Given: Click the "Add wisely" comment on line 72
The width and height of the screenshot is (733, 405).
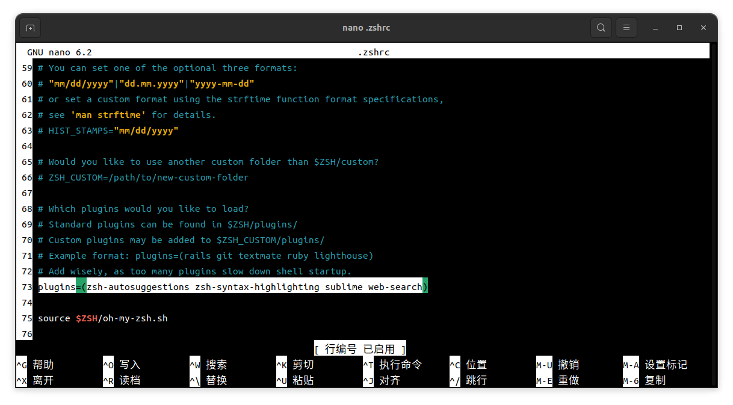Looking at the screenshot, I should (x=195, y=271).
